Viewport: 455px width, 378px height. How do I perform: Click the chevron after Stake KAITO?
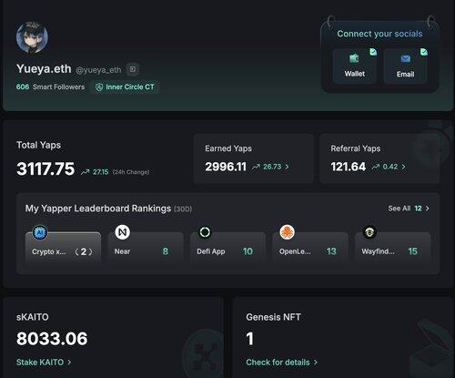[69, 363]
